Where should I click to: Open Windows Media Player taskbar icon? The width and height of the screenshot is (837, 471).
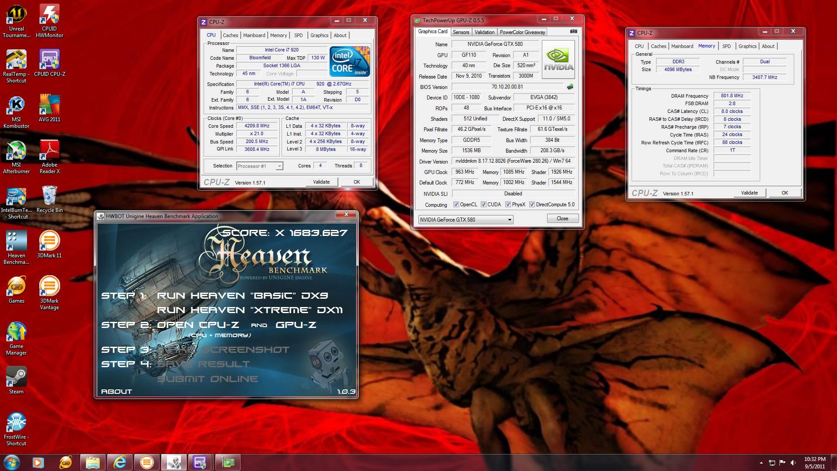click(x=38, y=462)
